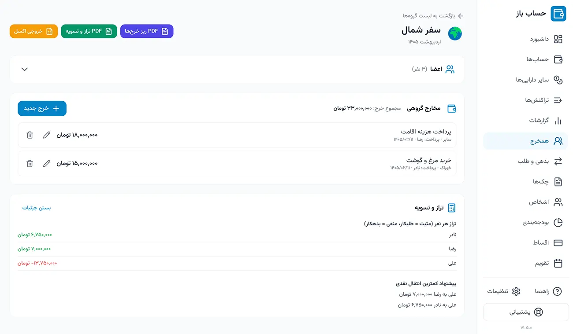Edit the خرید مرغ و گوشت expense
The height and width of the screenshot is (334, 573).
pos(46,164)
